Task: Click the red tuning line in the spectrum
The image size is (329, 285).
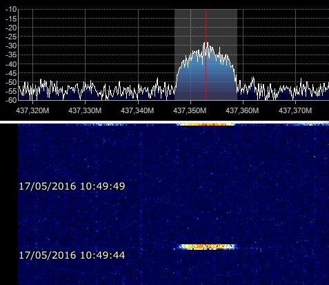Action: (206, 55)
